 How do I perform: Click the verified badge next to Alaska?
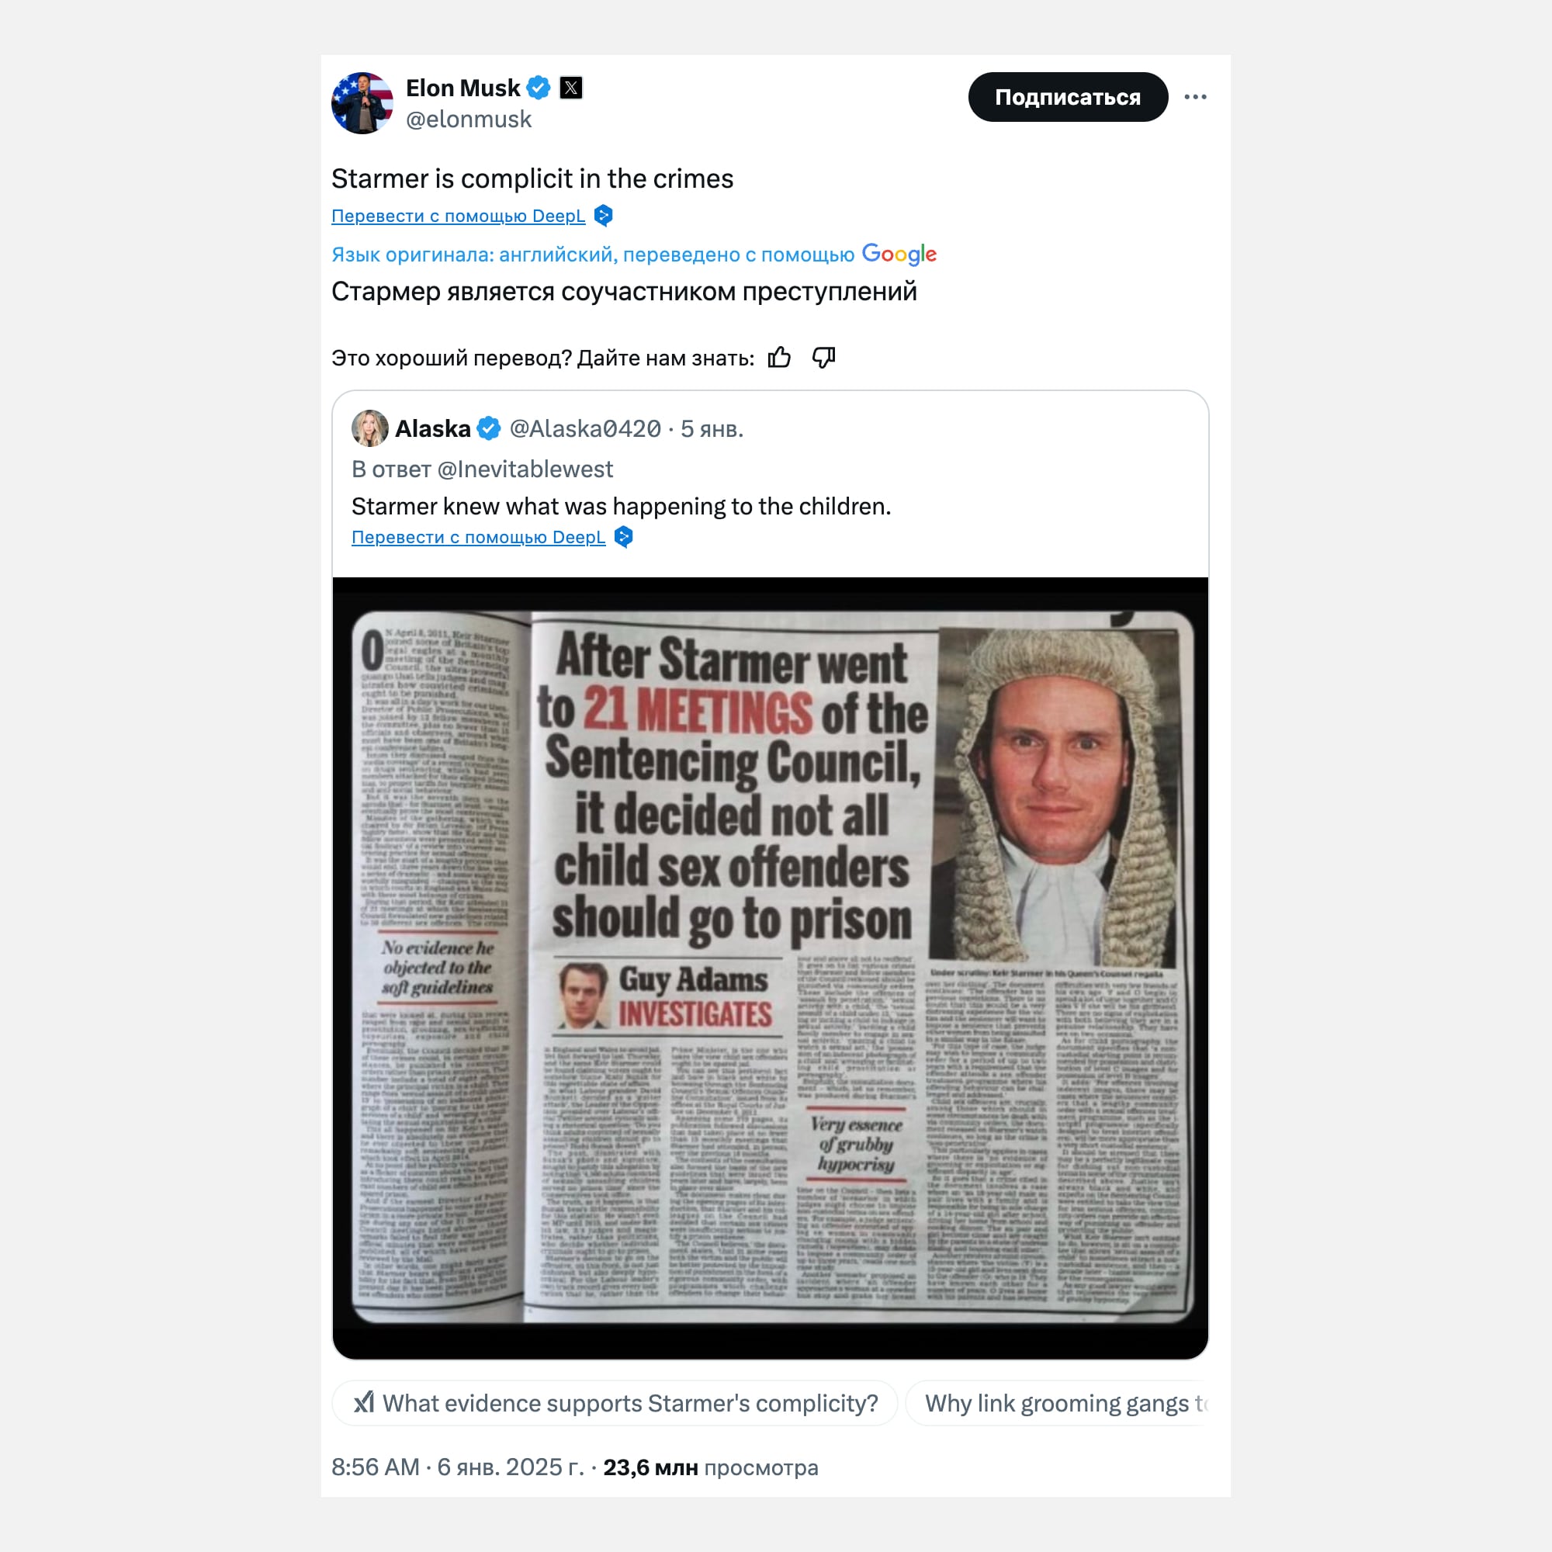[x=488, y=428]
